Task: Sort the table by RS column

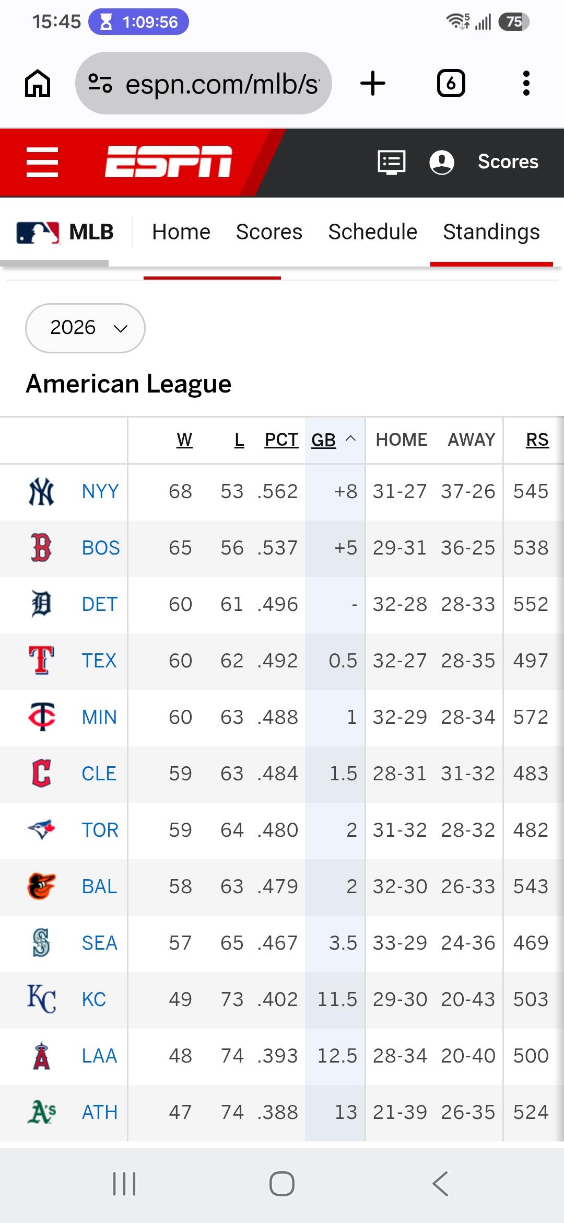Action: tap(537, 440)
